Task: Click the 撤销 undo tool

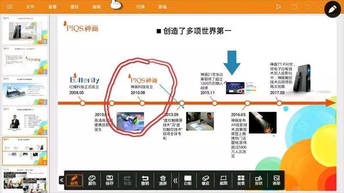Action: click(x=145, y=181)
